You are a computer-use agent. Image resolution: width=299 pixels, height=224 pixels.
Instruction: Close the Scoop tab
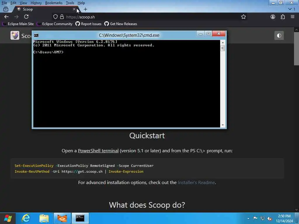(x=74, y=9)
